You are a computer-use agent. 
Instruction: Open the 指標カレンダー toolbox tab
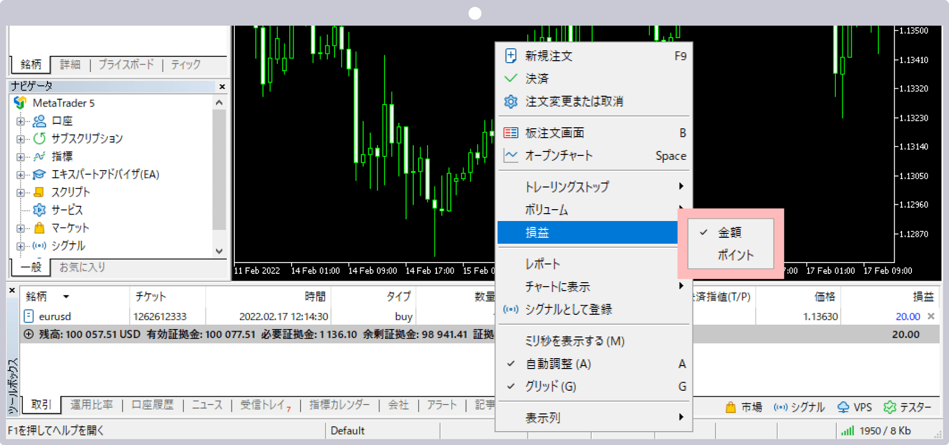pos(340,405)
